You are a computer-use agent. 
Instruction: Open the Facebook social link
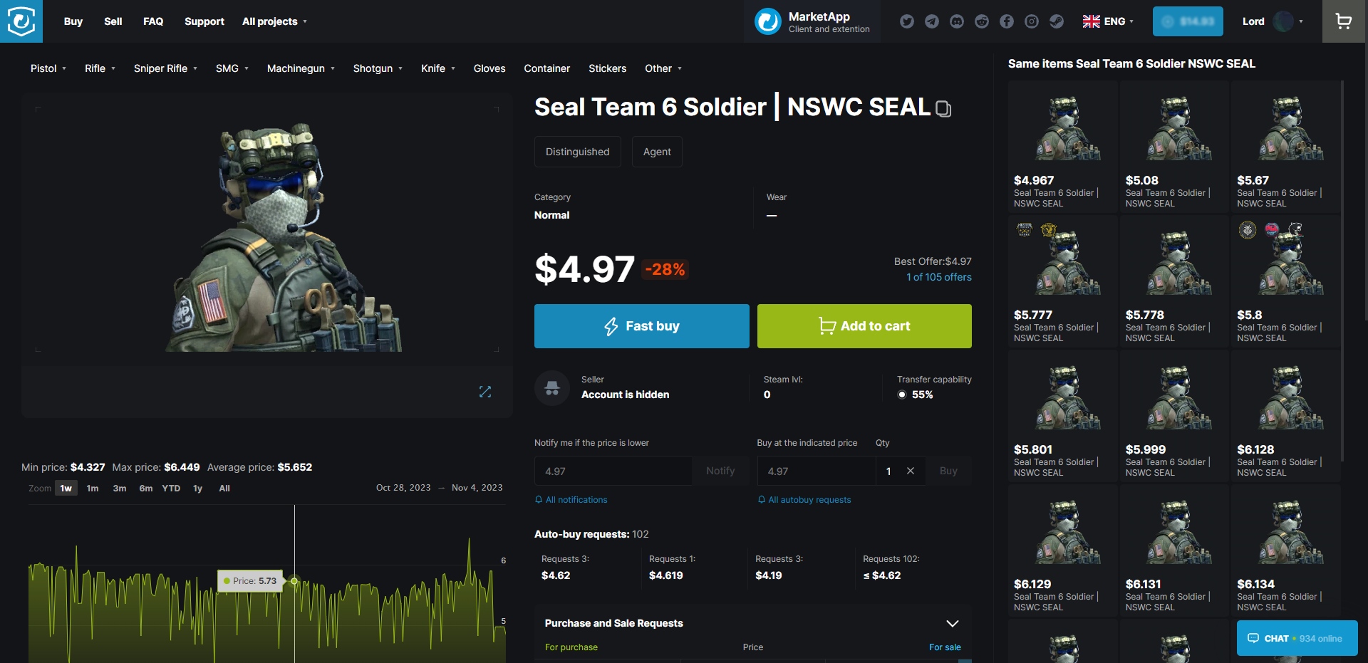click(1007, 21)
